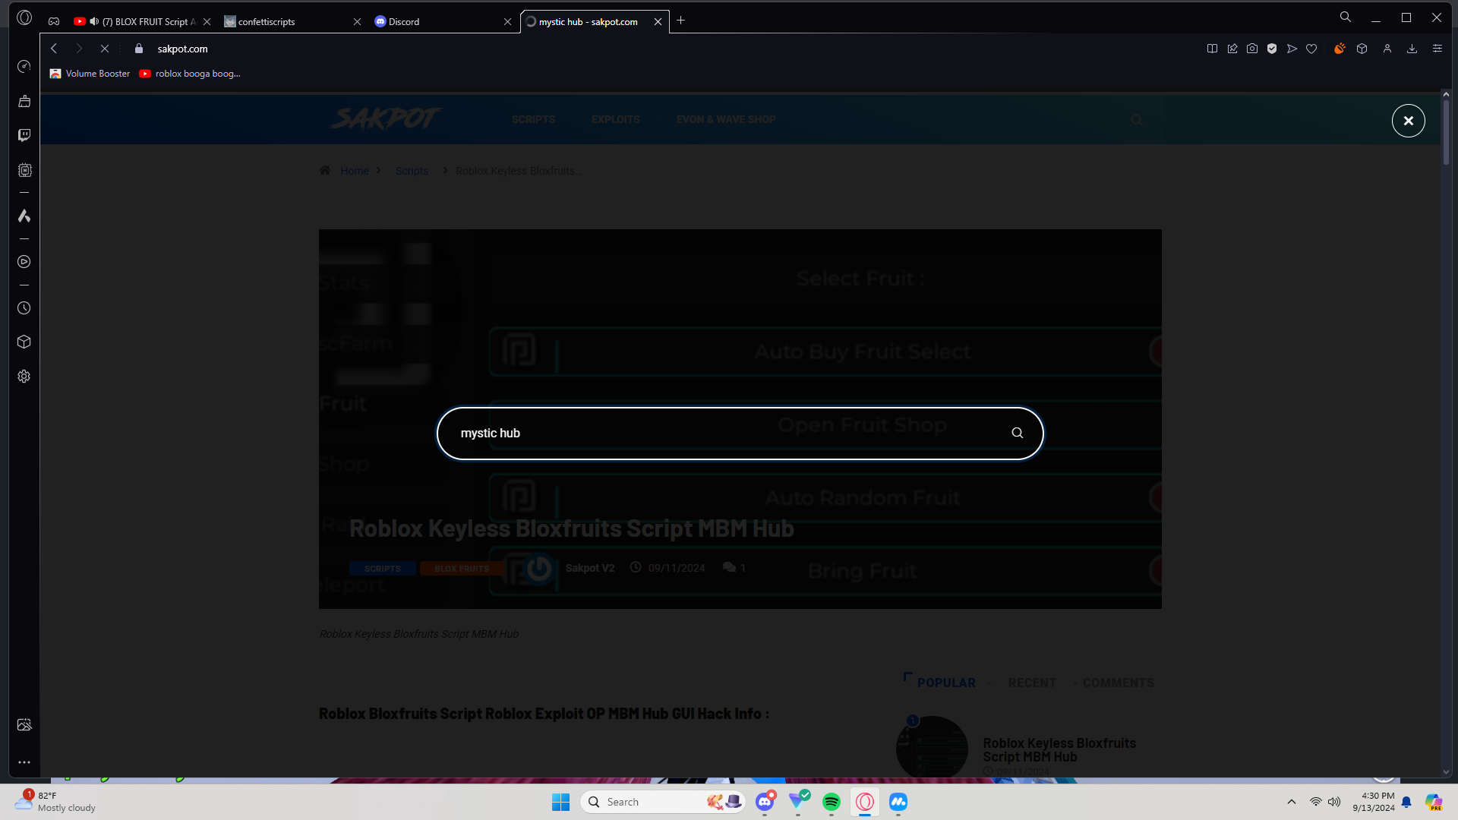Open the Wi-Fi network tray icon

click(1316, 802)
